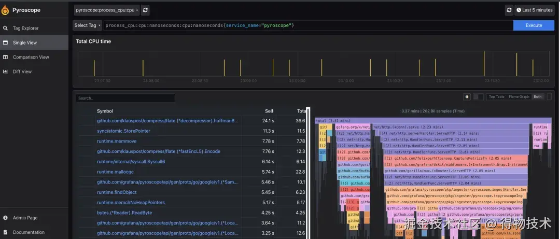This screenshot has height=239, width=560.
Task: Click the bytes.(*Reader).ReadByte symbol
Action: click(124, 213)
